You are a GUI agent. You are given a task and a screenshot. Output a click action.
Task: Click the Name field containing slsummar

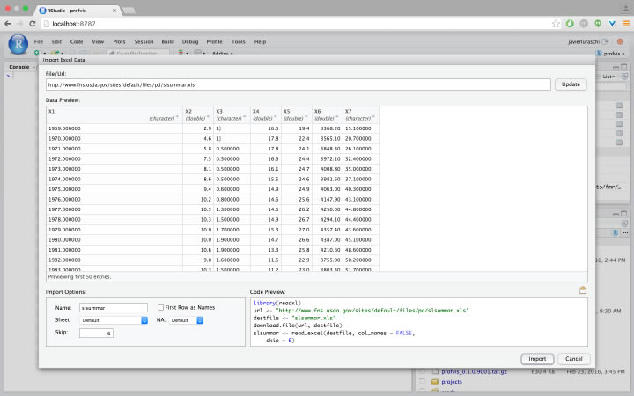tap(114, 307)
